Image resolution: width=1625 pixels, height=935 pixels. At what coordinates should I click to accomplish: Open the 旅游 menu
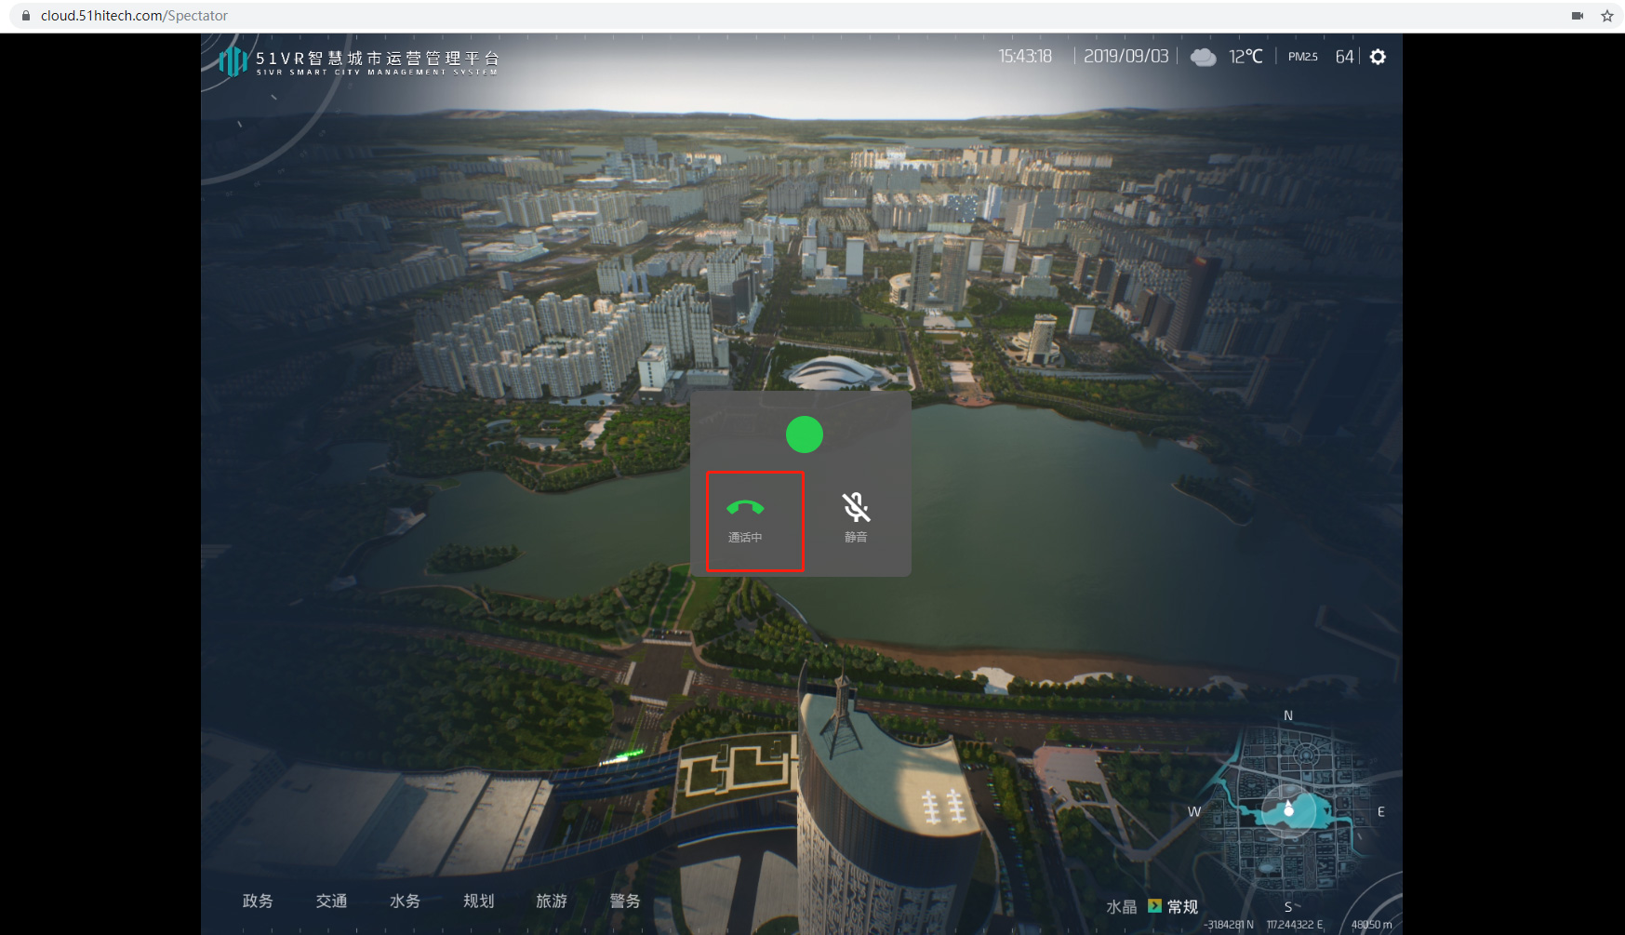552,901
